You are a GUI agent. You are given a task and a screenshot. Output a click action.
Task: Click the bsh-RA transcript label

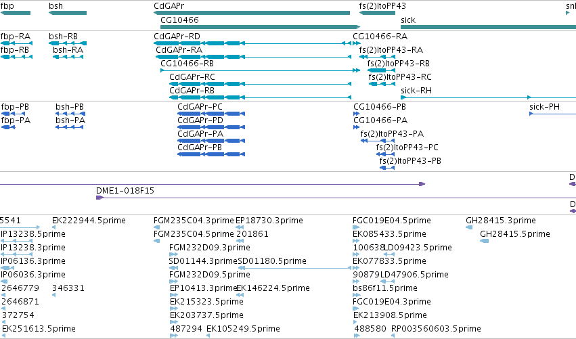[68, 50]
